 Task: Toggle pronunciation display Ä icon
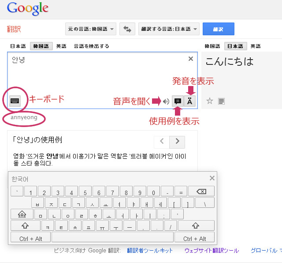click(x=189, y=101)
